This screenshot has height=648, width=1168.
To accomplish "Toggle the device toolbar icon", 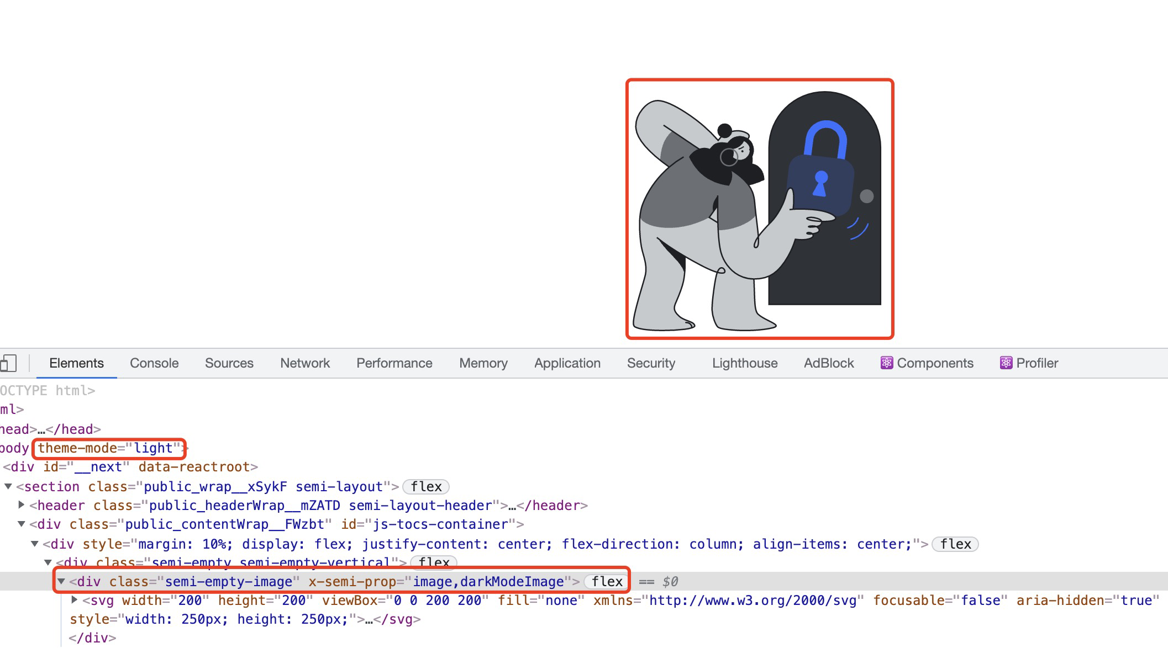I will [8, 363].
